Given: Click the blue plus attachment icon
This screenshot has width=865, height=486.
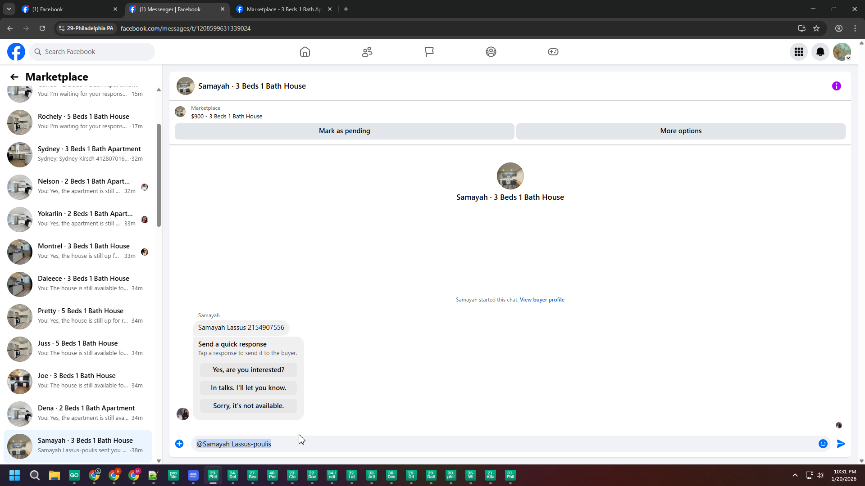Looking at the screenshot, I should (179, 444).
